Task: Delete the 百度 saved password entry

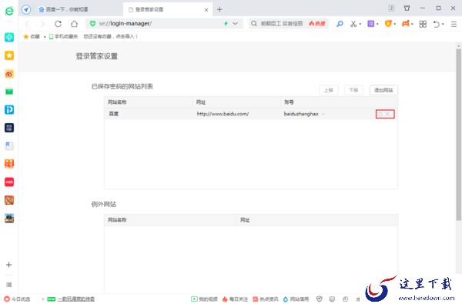Action: point(388,114)
